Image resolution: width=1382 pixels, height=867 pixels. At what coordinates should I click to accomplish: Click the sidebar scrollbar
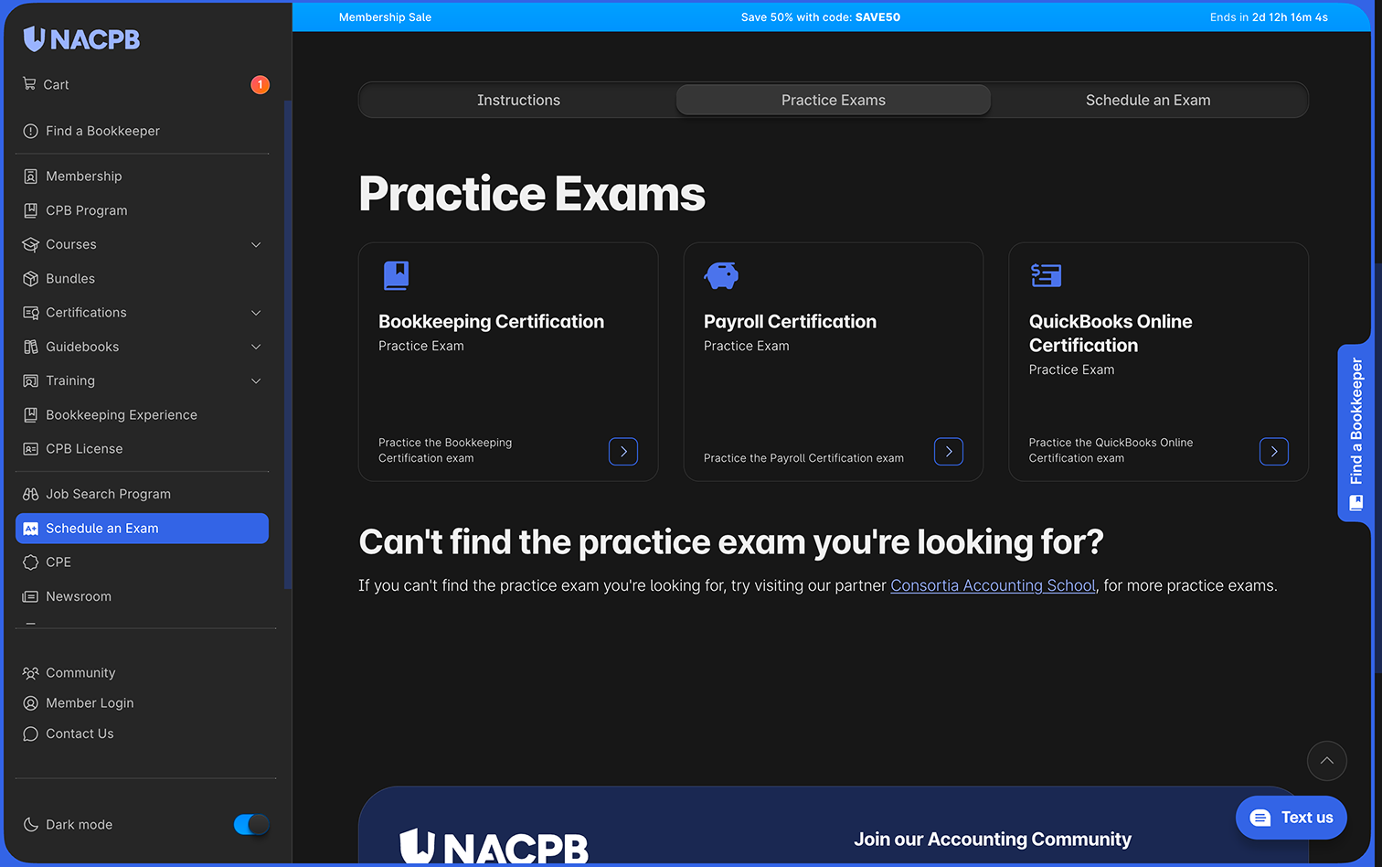click(288, 344)
